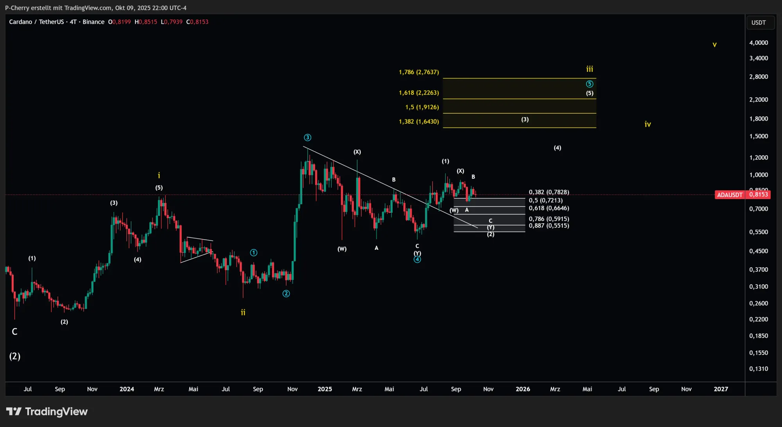Click the 1,0000 price scale value
782x427 pixels.
click(x=759, y=175)
